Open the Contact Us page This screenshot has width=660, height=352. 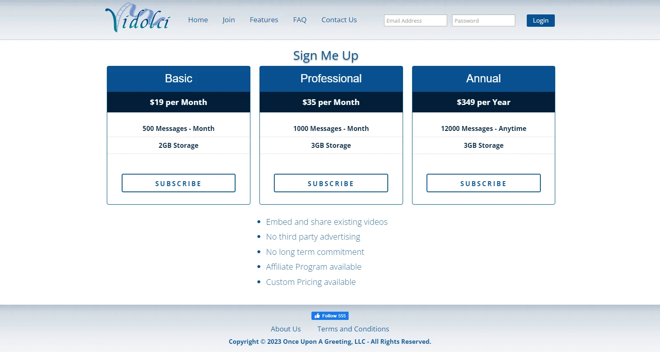(x=339, y=20)
